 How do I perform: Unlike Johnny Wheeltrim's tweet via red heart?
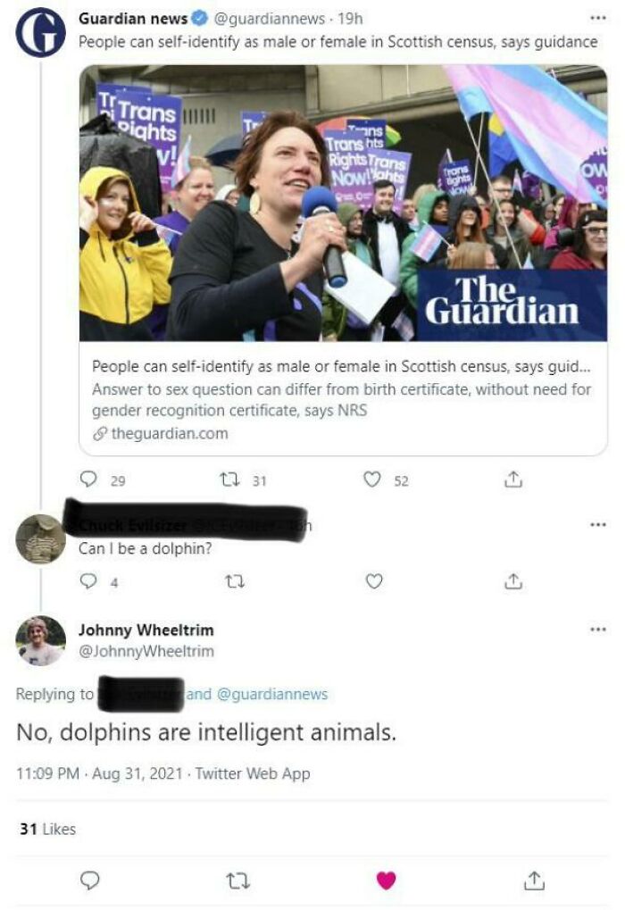[385, 880]
